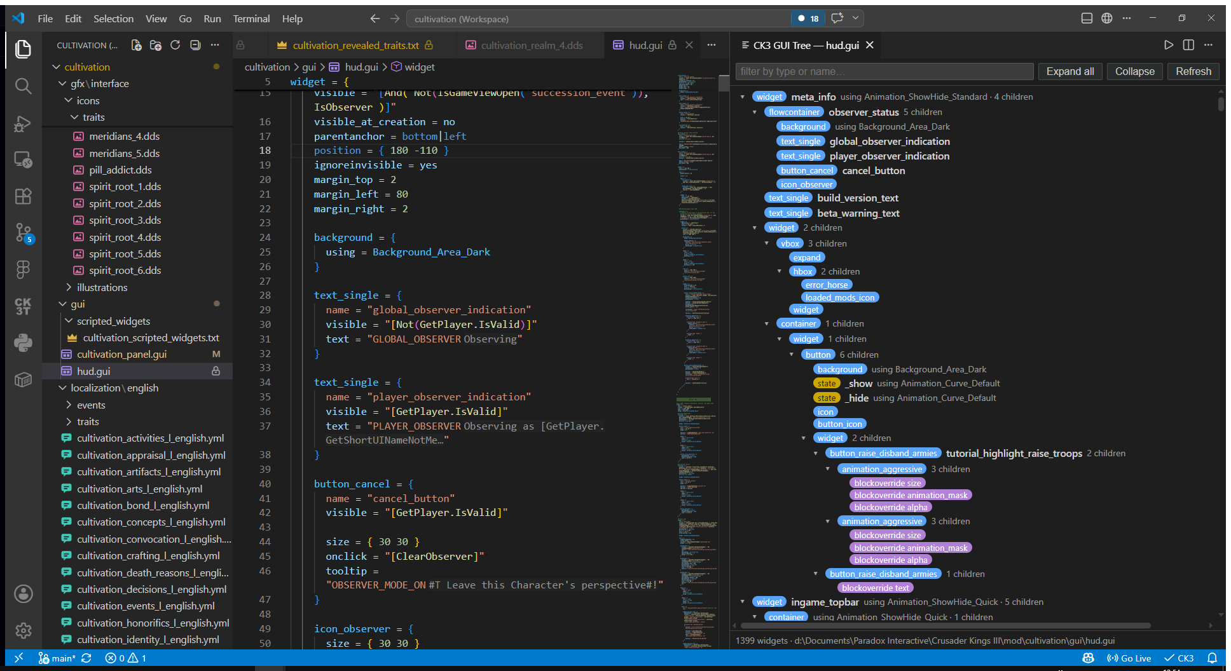Split the GUI Tree editor
The image size is (1231, 671).
[1188, 45]
